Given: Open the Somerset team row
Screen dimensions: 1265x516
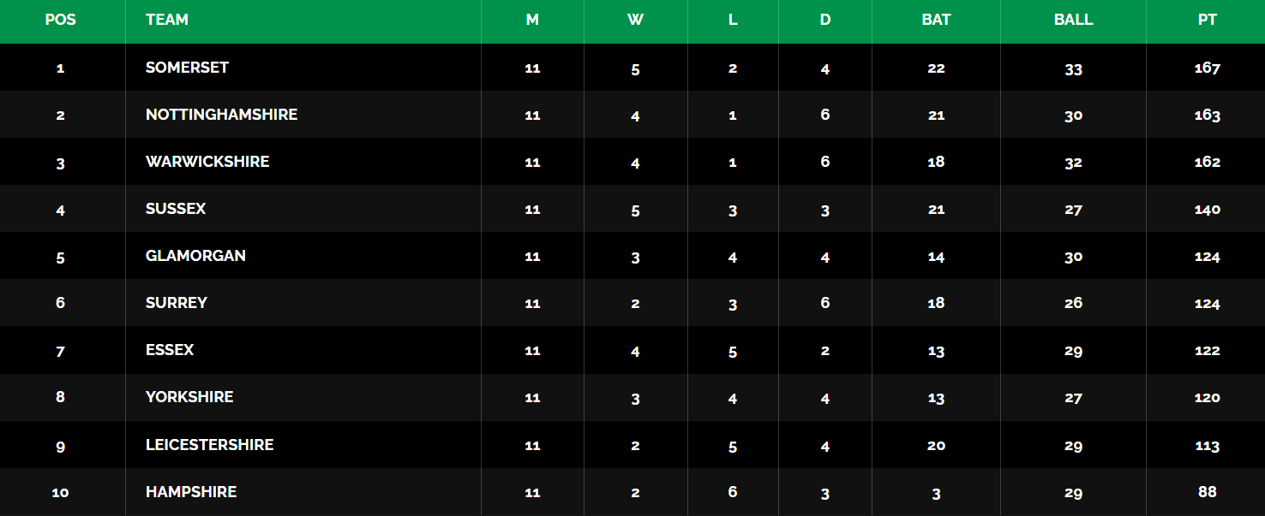Looking at the screenshot, I should point(632,68).
